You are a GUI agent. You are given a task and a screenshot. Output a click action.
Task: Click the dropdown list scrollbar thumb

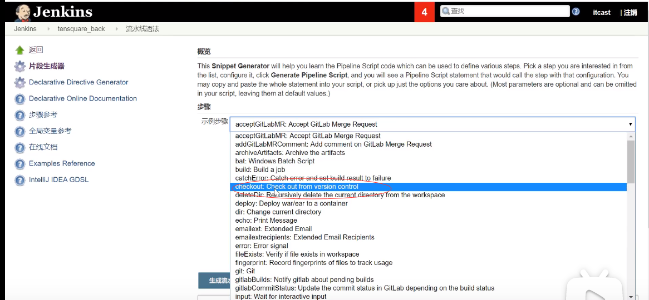click(x=631, y=162)
